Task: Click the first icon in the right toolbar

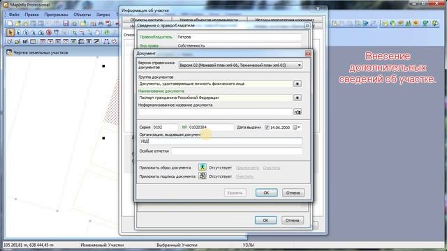Action: 335,24
